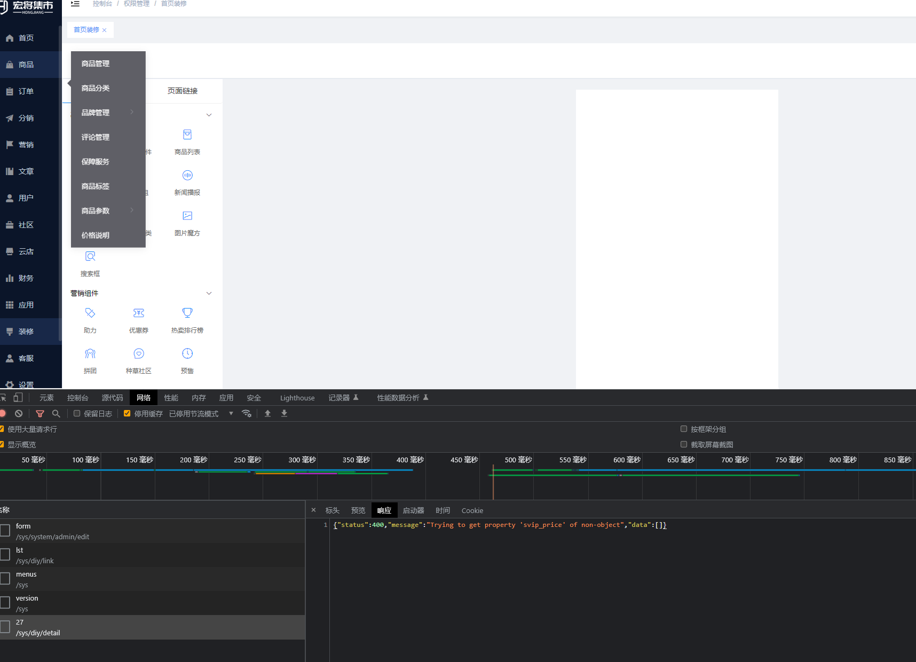
Task: Toggle device toolbar icon in DevTools
Action: tap(18, 397)
